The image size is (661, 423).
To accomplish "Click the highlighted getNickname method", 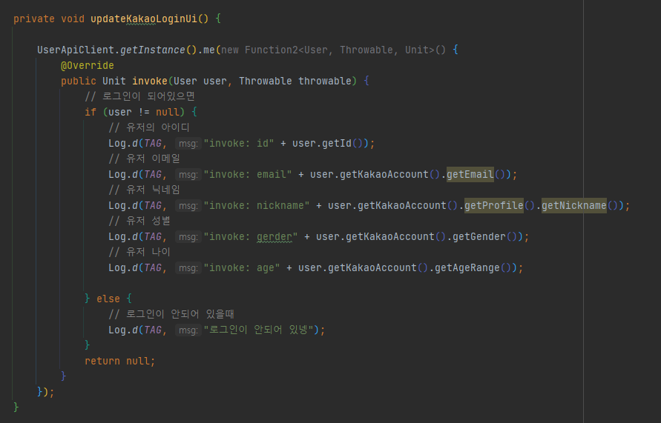I will click(574, 206).
